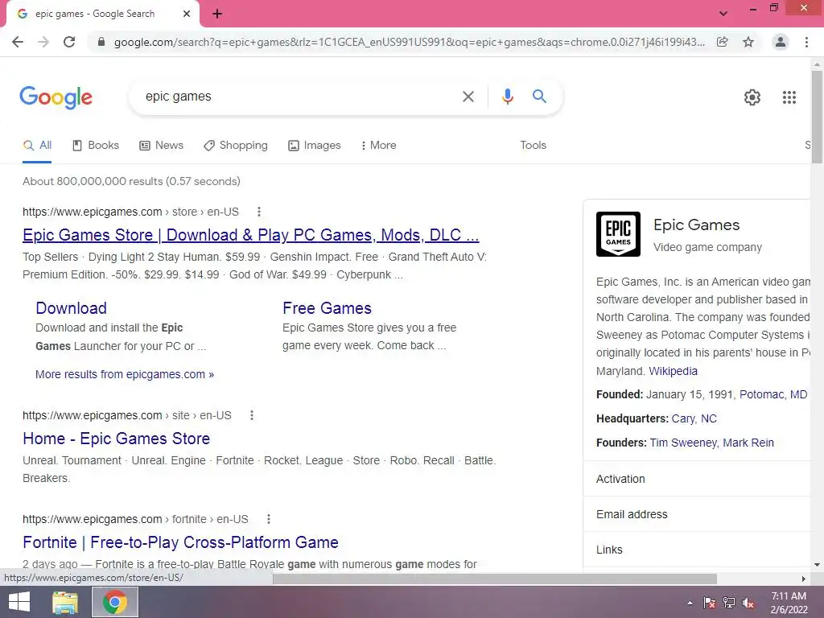Open 'Epic Games Store | Download & Play' result
Screen dimensions: 824x618
(251, 235)
